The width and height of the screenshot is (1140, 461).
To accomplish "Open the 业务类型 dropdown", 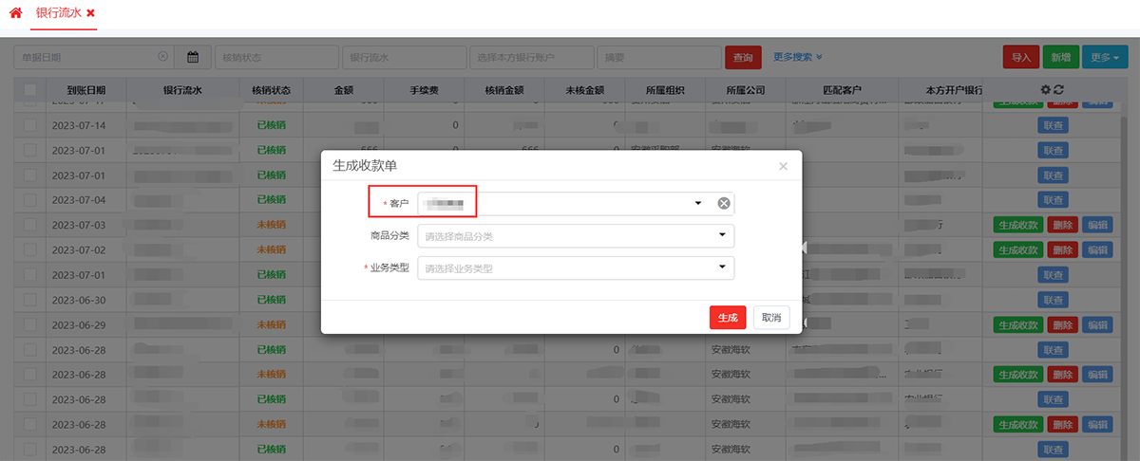I will click(721, 267).
